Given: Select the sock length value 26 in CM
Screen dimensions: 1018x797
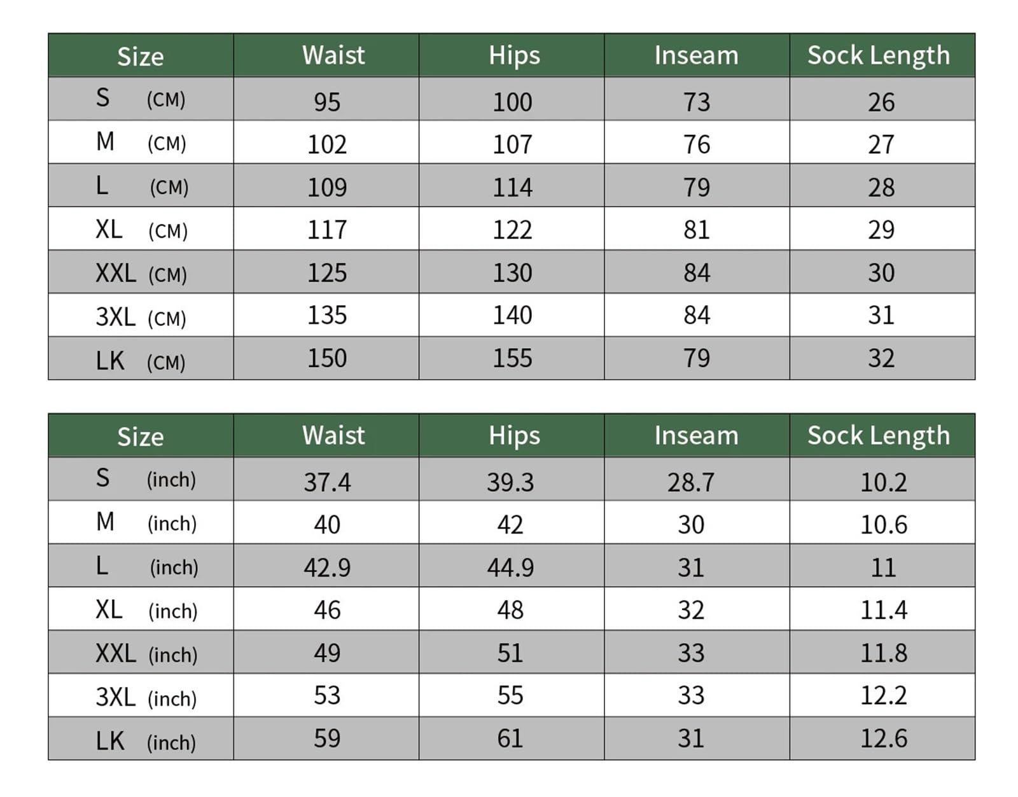Looking at the screenshot, I should coord(881,102).
